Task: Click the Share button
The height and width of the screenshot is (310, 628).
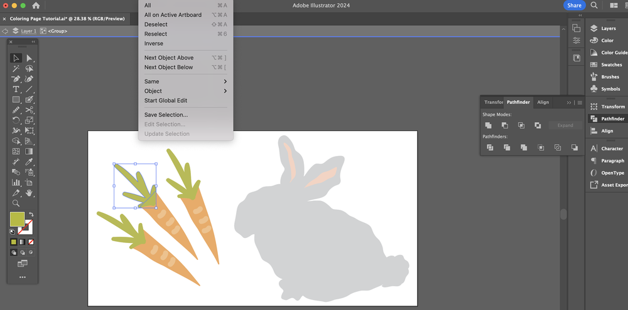Action: (574, 6)
